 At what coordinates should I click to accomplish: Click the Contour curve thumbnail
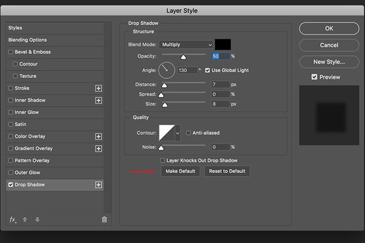167,133
